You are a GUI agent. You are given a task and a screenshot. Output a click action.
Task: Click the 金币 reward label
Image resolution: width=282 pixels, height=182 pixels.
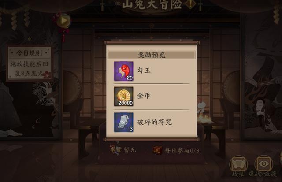tap(144, 96)
